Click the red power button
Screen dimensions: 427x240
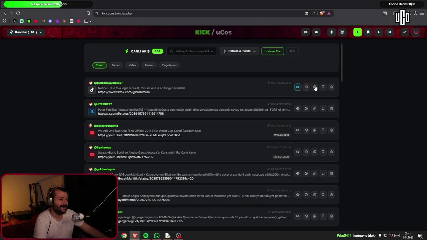416,32
